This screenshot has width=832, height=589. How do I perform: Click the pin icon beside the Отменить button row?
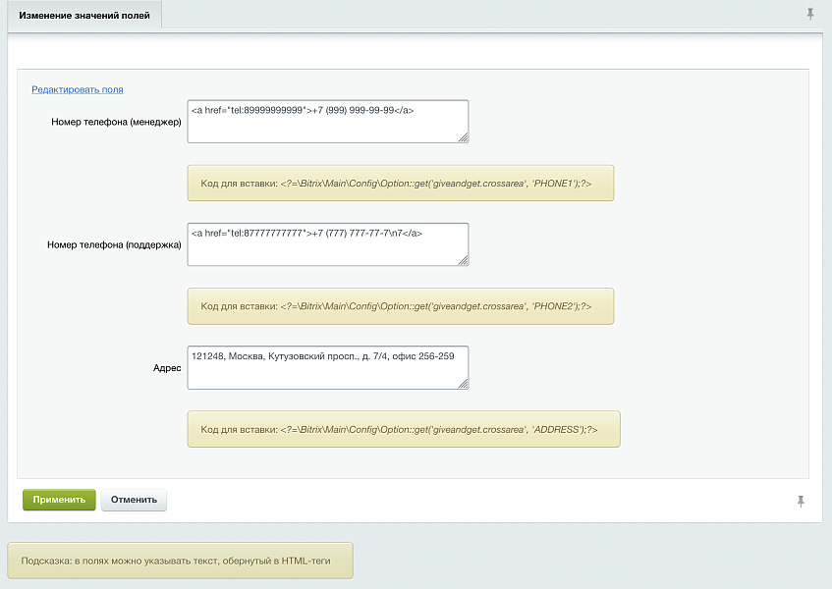801,502
